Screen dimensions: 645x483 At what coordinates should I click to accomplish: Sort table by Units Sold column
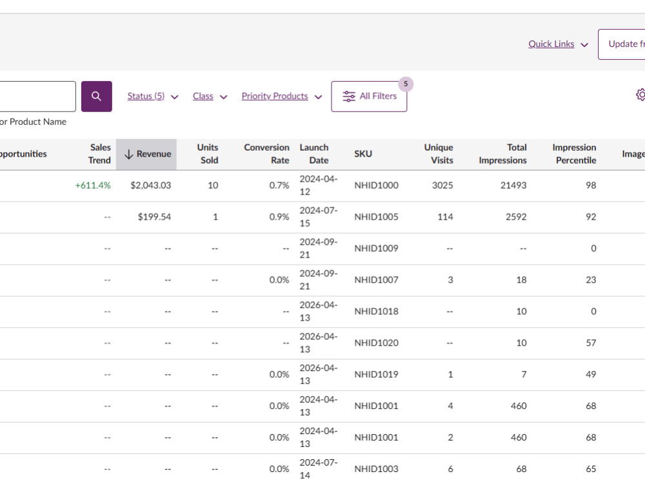(x=208, y=154)
